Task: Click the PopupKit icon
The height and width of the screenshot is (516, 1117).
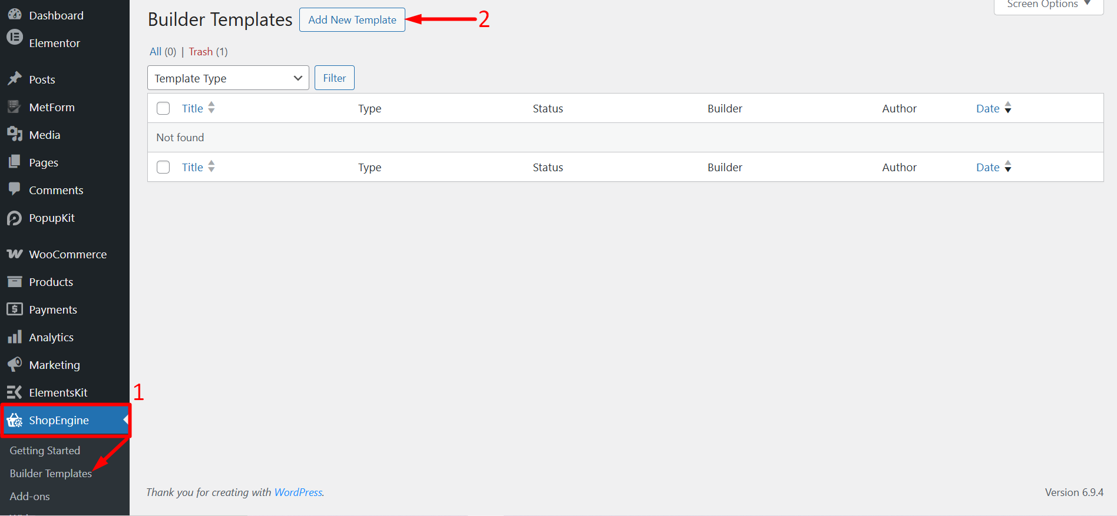Action: [15, 218]
